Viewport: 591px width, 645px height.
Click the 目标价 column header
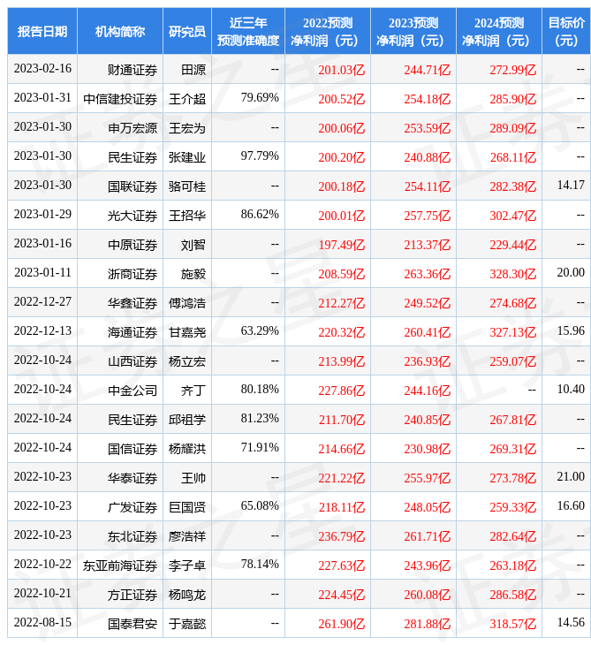pyautogui.click(x=566, y=32)
